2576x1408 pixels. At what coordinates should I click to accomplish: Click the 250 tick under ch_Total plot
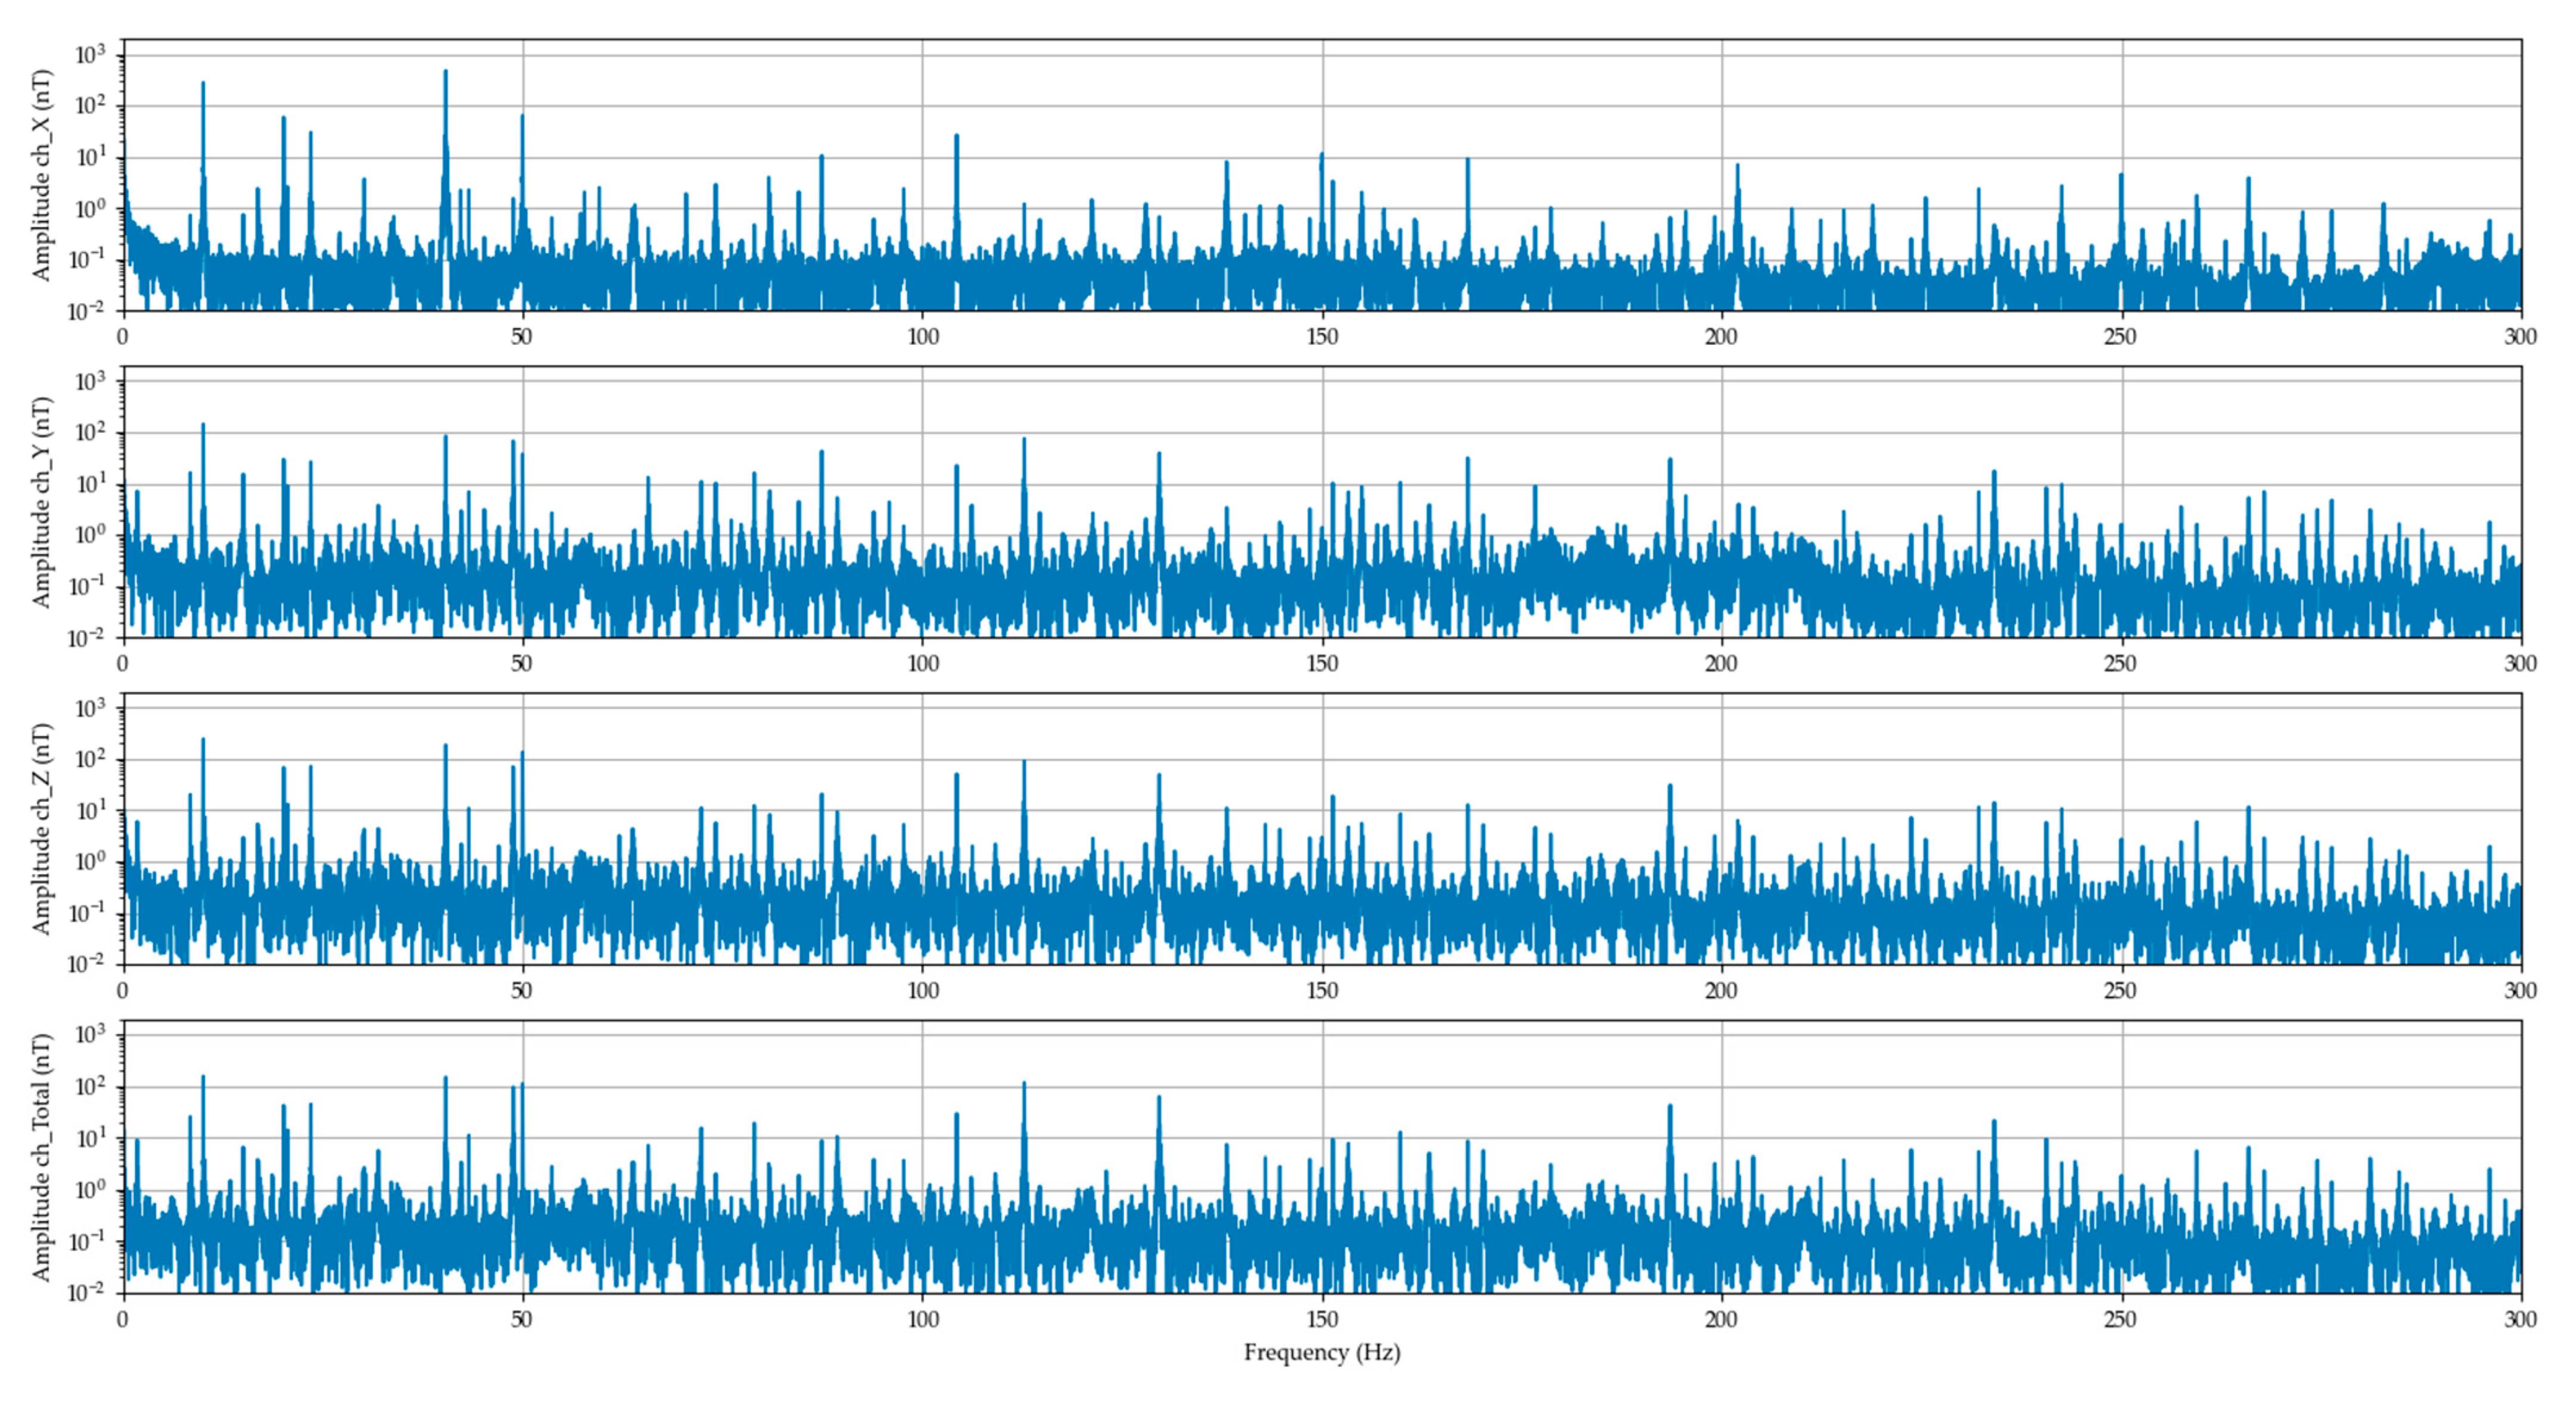tap(2120, 1319)
